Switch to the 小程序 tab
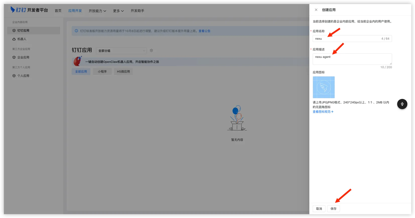 click(x=102, y=71)
